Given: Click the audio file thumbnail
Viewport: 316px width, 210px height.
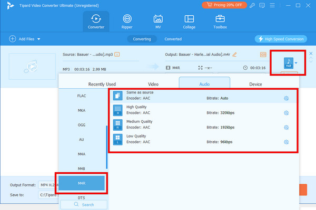Looking at the screenshot, I should coord(32,66).
